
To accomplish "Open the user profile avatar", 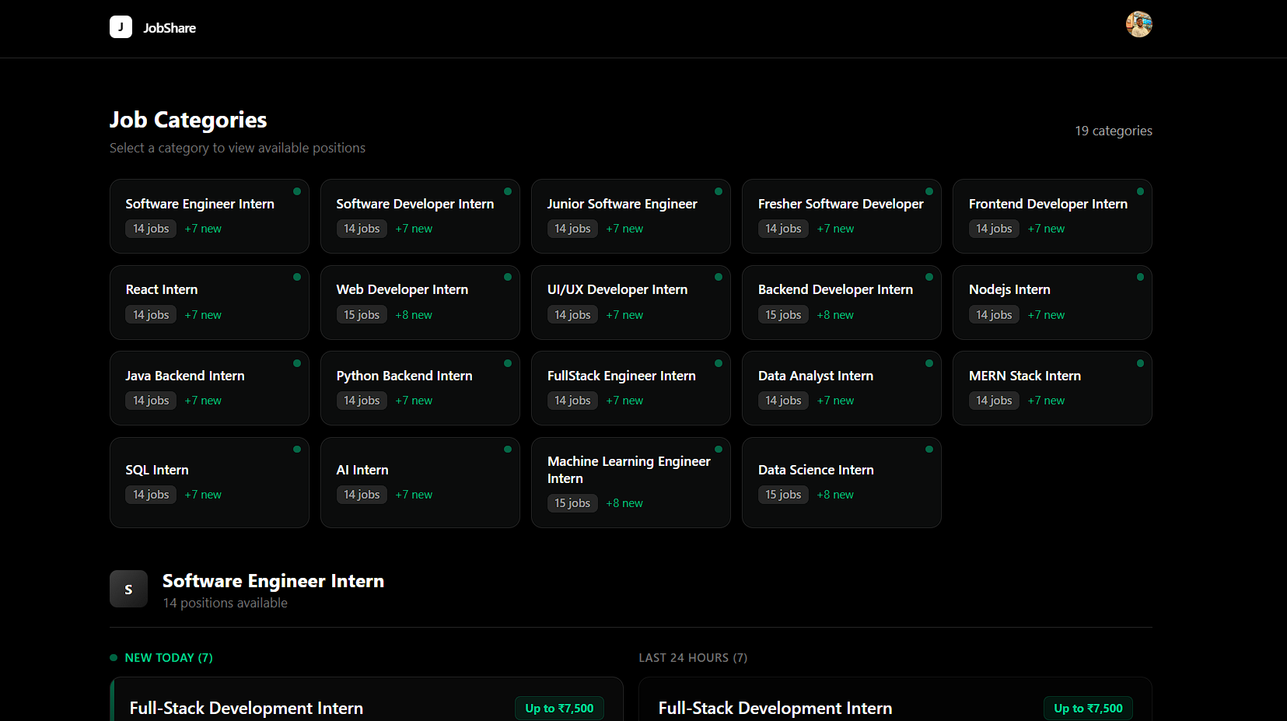I will [x=1138, y=24].
